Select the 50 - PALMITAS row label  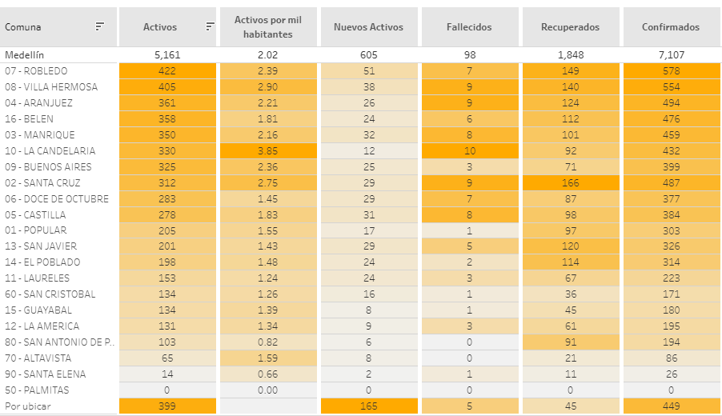coord(37,390)
